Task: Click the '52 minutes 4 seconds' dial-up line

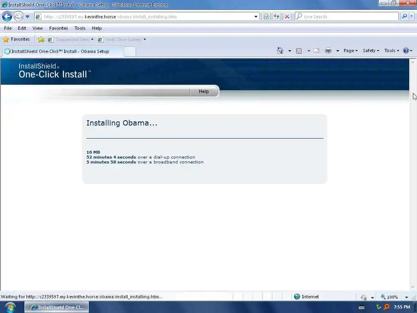Action: click(x=140, y=157)
